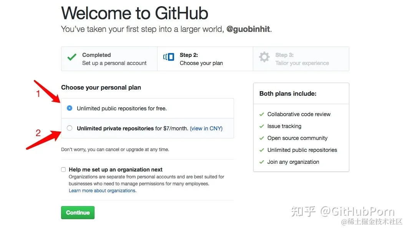Click checkmark beside Unlimited public repositories feature

click(262, 150)
